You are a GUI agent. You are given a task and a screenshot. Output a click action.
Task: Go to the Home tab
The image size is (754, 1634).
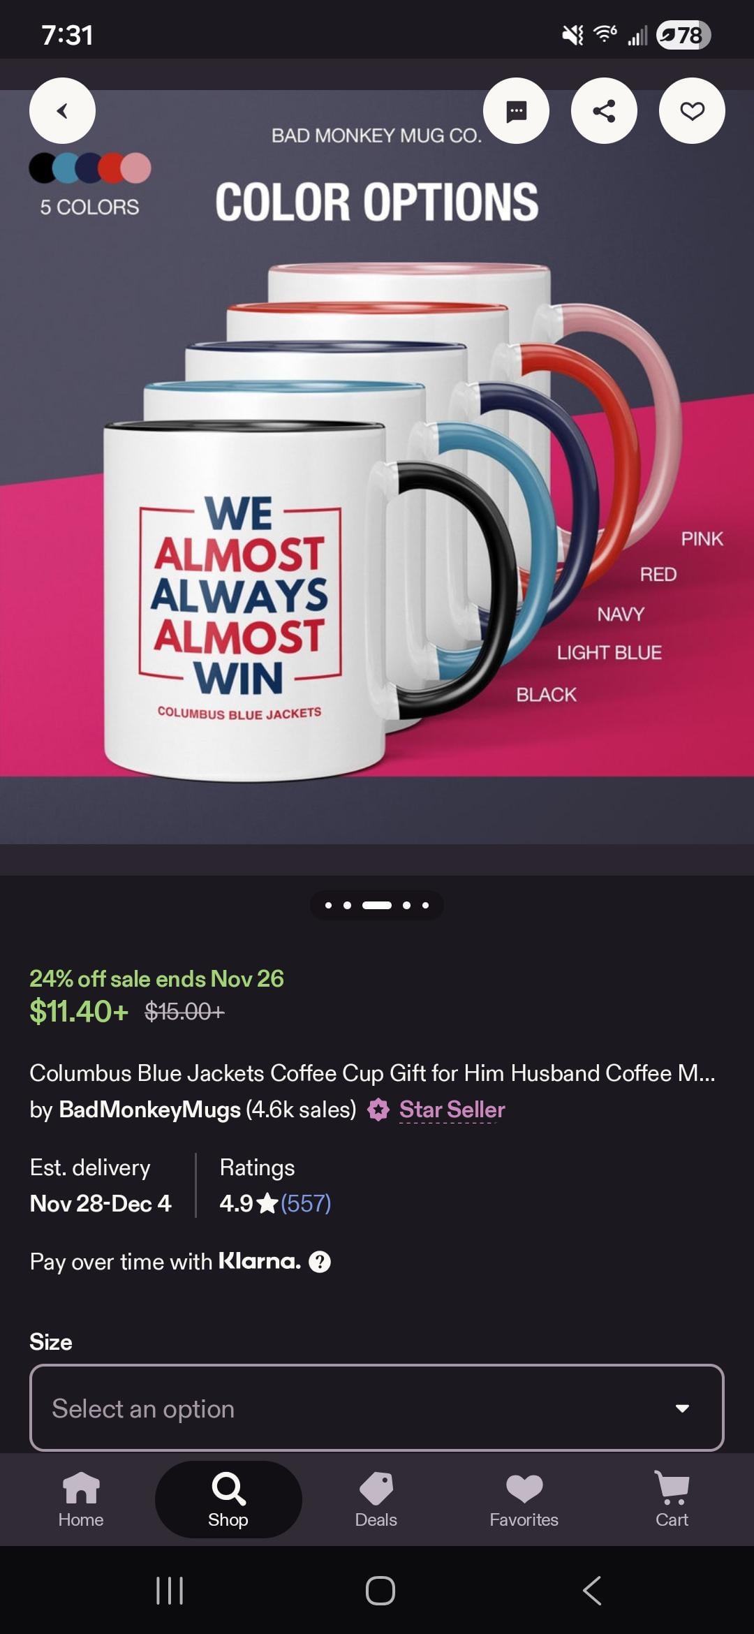(x=81, y=1499)
